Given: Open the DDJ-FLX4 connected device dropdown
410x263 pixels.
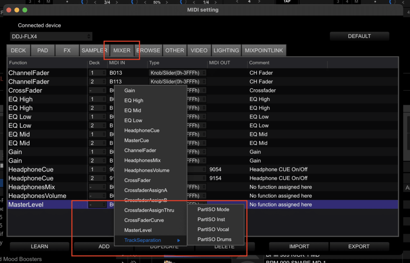Looking at the screenshot, I should point(50,36).
